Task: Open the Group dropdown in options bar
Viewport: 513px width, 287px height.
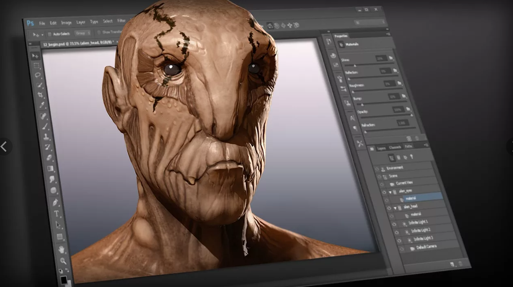Action: point(83,33)
